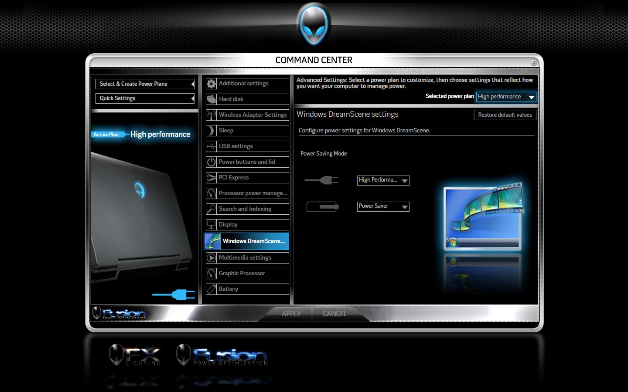628x392 pixels.
Task: Open Wireless Adapter Settings category
Action: coord(247,115)
